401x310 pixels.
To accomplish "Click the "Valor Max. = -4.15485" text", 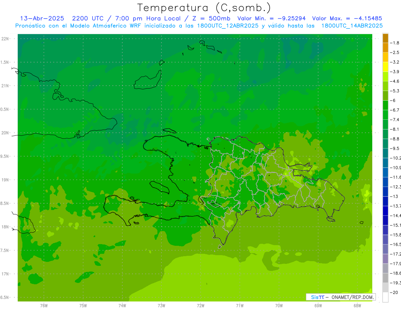I will tap(347, 18).
